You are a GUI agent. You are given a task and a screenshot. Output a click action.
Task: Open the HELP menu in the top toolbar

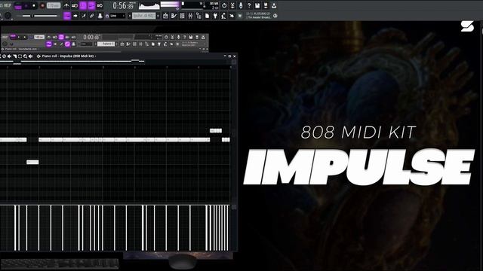point(7,5)
